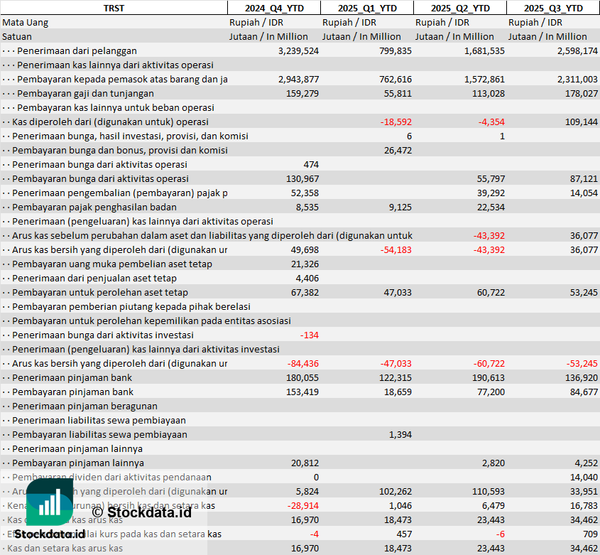
Task: Click Jutaan / In Million under 2025_Q3_YTD
Action: [547, 37]
